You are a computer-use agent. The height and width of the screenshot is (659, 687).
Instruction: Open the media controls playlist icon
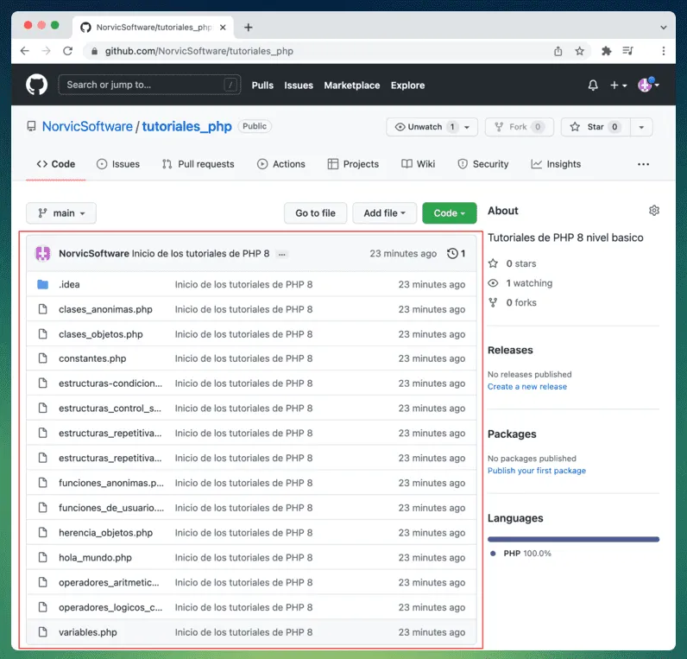[627, 51]
